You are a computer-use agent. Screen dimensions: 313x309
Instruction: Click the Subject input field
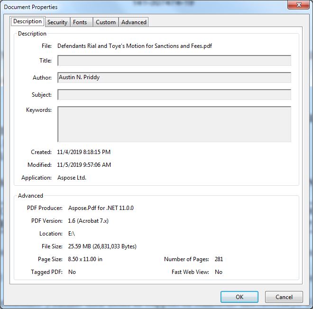[174, 95]
